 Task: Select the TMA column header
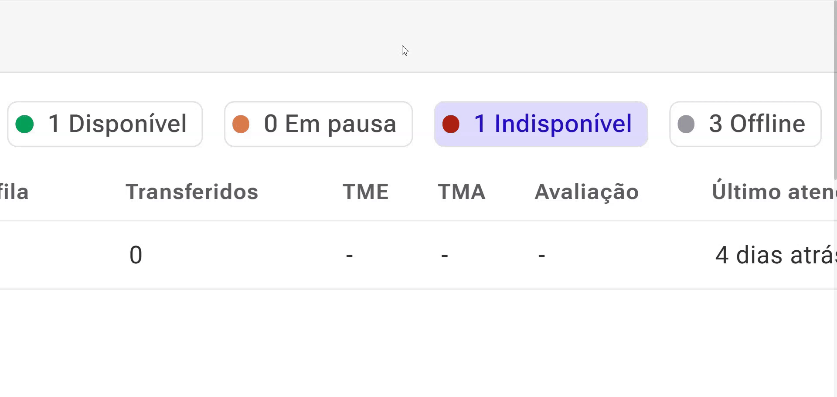point(462,192)
